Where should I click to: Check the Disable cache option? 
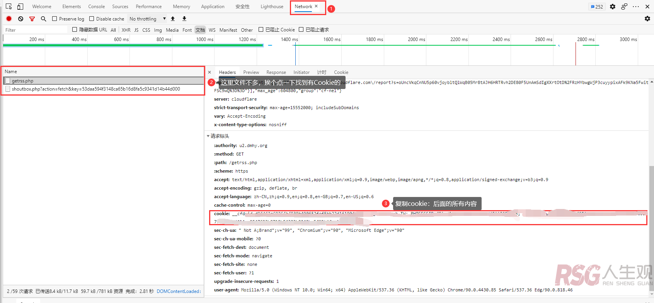[92, 19]
